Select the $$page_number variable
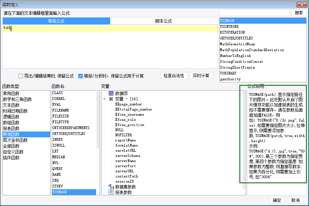 (x=128, y=104)
